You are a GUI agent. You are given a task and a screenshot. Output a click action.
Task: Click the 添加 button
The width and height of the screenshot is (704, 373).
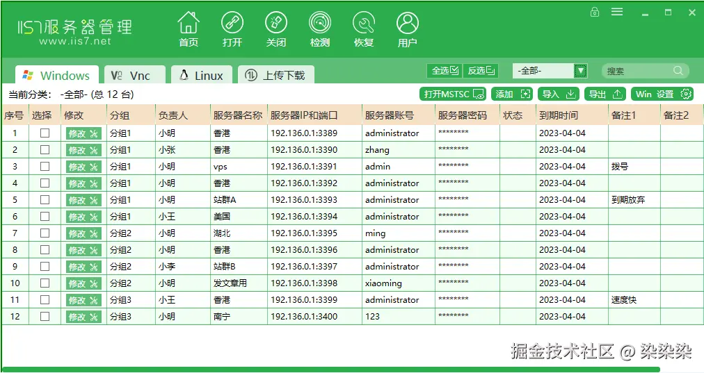point(512,94)
